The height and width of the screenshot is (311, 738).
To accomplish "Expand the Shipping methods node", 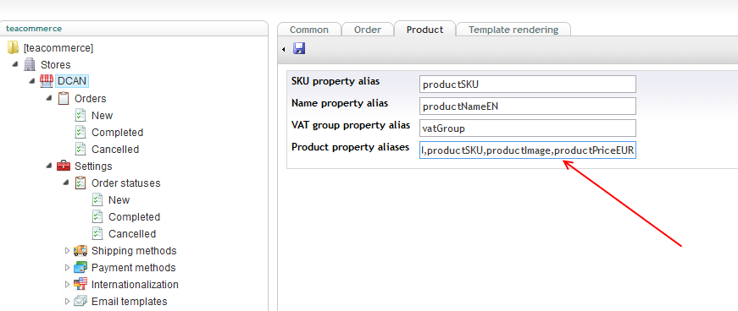I will (x=67, y=251).
